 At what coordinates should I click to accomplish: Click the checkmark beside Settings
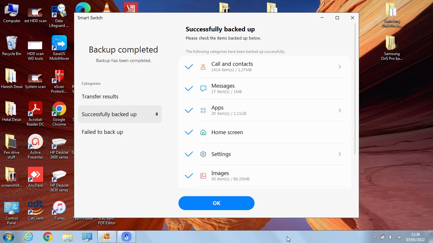pos(189,154)
